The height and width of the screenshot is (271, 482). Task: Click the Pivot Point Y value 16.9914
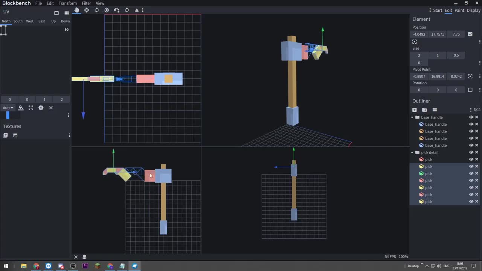[x=438, y=76]
